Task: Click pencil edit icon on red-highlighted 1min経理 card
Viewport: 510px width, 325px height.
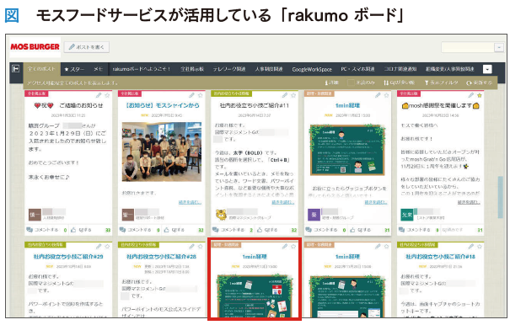Action: point(285,247)
